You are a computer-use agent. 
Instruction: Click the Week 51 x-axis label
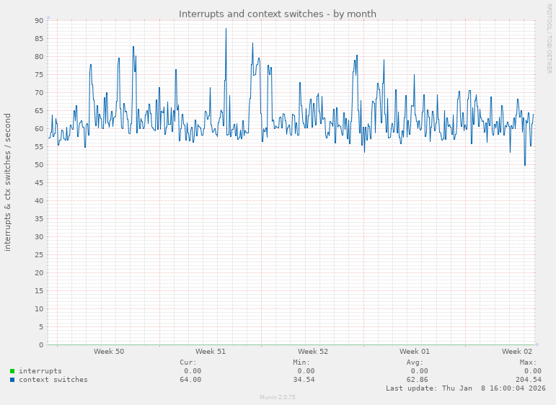[x=211, y=352]
